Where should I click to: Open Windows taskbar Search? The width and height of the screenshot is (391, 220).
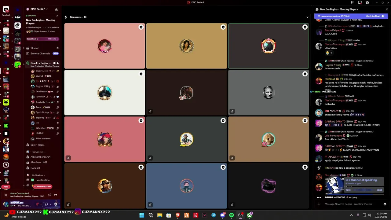(151, 215)
